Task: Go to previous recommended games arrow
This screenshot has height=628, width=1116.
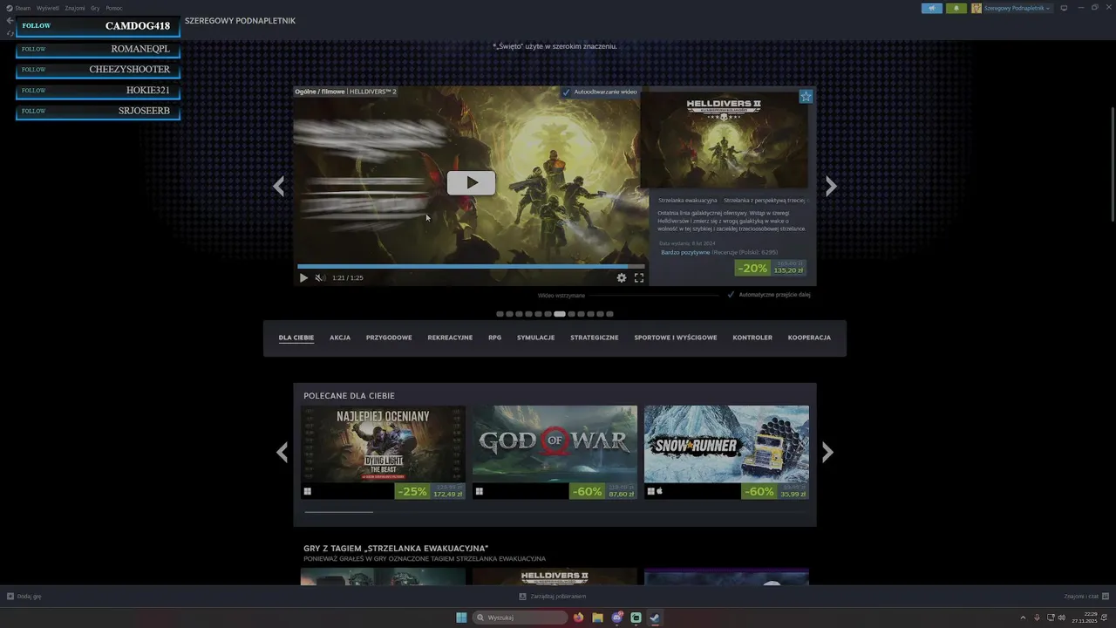Action: [x=282, y=452]
